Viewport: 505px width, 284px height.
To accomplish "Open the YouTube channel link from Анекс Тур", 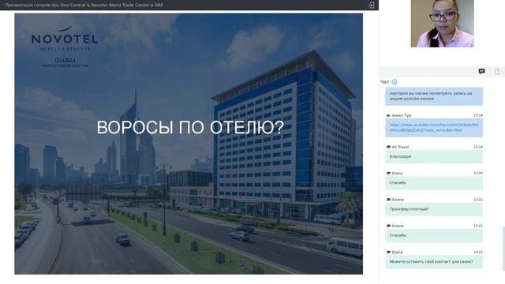I will (434, 128).
